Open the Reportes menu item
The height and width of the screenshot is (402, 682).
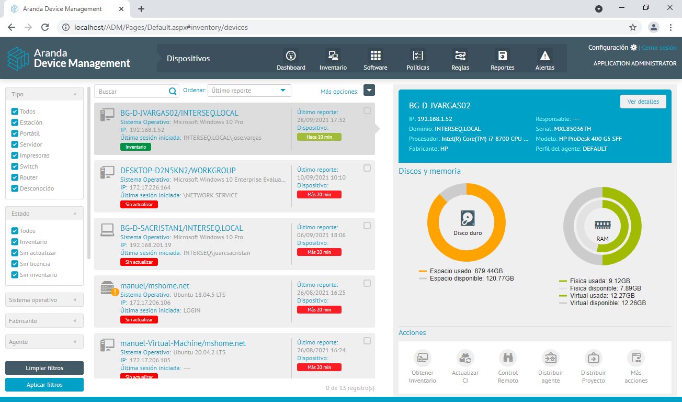point(502,60)
